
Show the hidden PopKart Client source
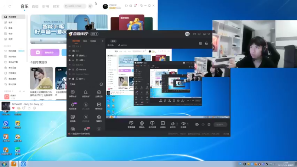[69, 74]
